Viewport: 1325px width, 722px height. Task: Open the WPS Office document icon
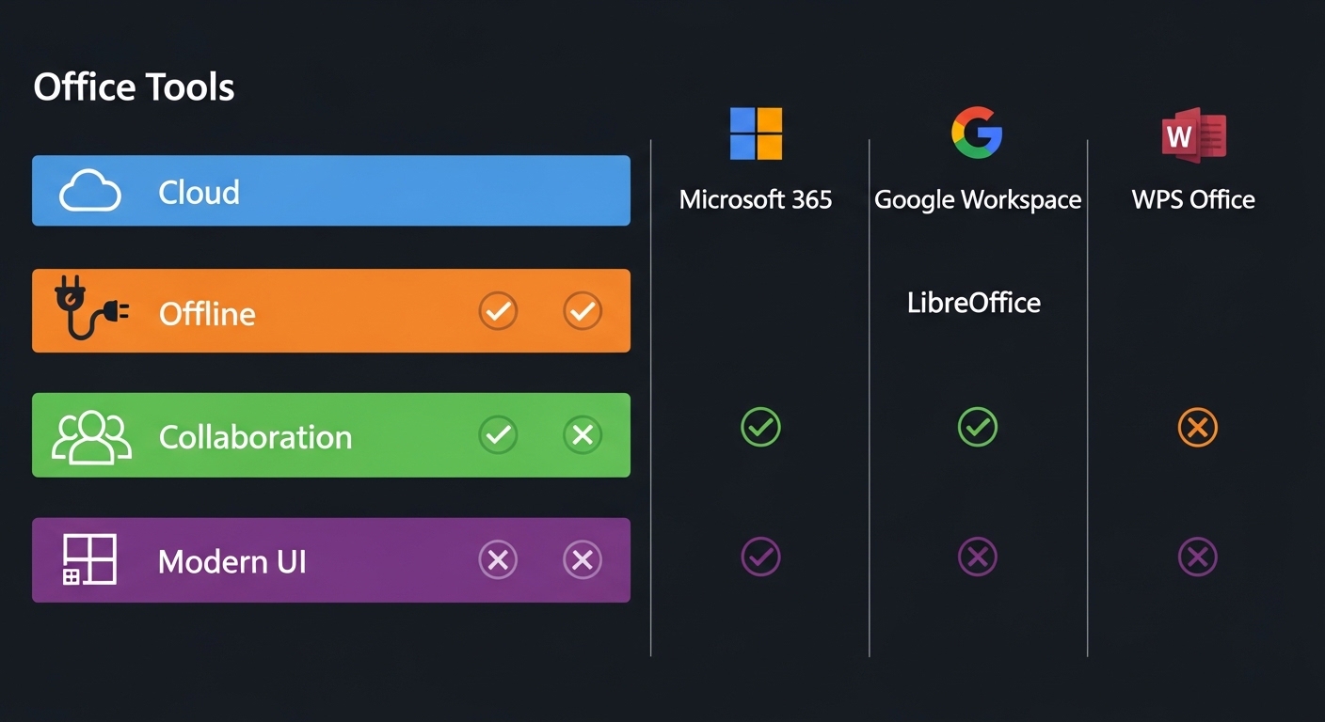(1193, 133)
